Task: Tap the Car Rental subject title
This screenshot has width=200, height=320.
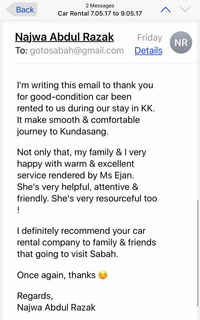Action: pyautogui.click(x=100, y=13)
